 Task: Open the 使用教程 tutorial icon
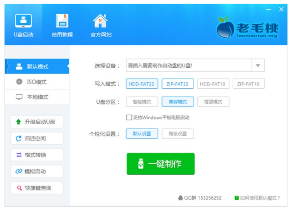(62, 21)
